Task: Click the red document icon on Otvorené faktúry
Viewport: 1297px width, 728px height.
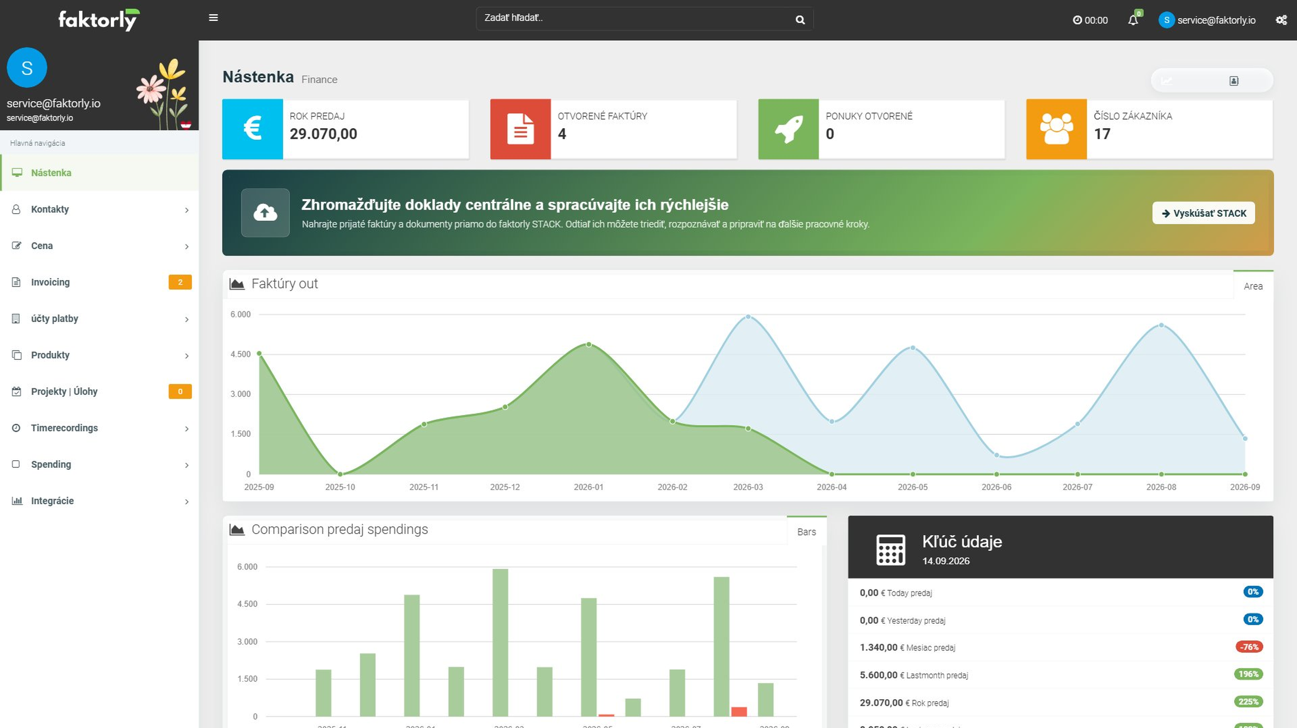Action: [x=520, y=129]
